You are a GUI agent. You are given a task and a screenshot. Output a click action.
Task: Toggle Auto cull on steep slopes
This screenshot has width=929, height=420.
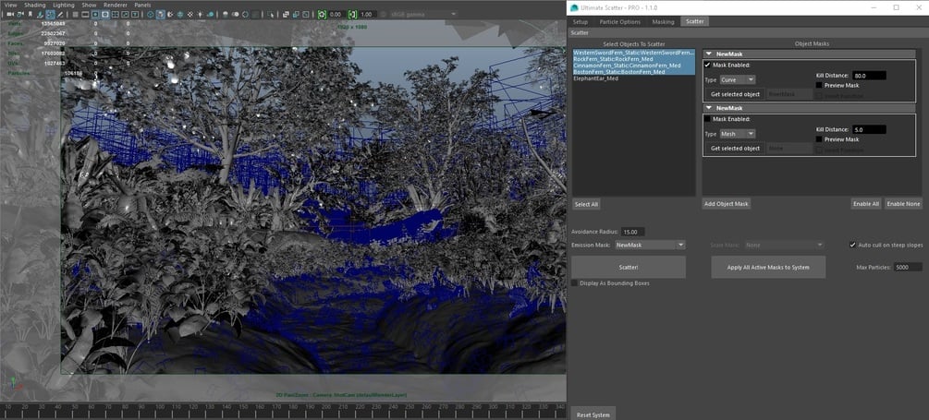(x=852, y=245)
